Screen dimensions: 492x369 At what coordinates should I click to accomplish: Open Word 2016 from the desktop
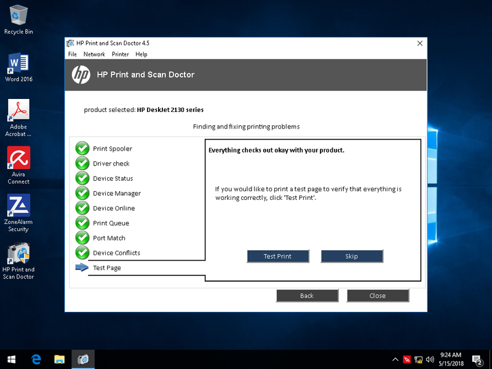pos(18,61)
